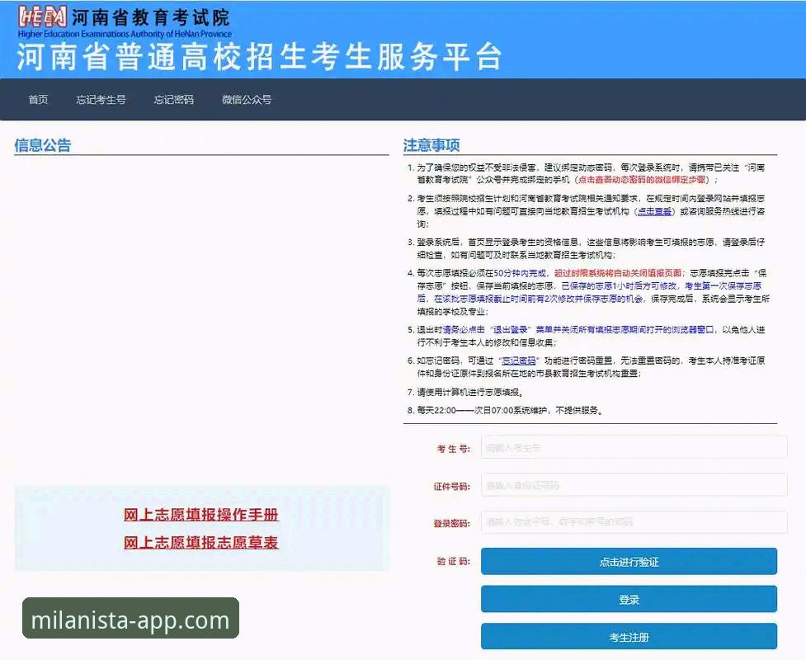Click the 河南省普通高校招生考生服务平台 title

(x=259, y=57)
